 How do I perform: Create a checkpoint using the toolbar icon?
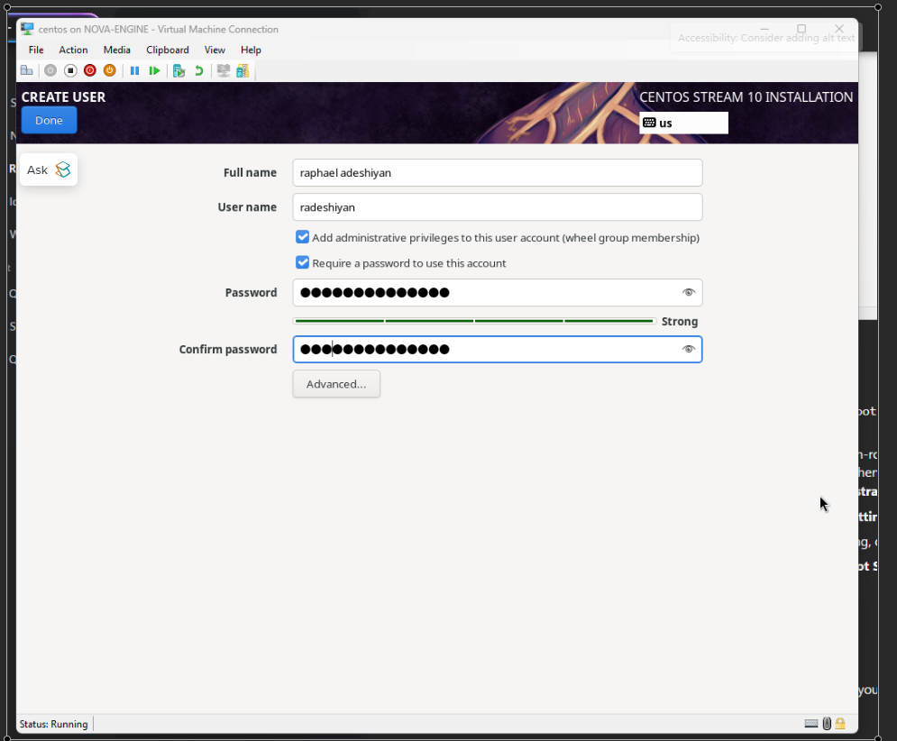(x=178, y=70)
